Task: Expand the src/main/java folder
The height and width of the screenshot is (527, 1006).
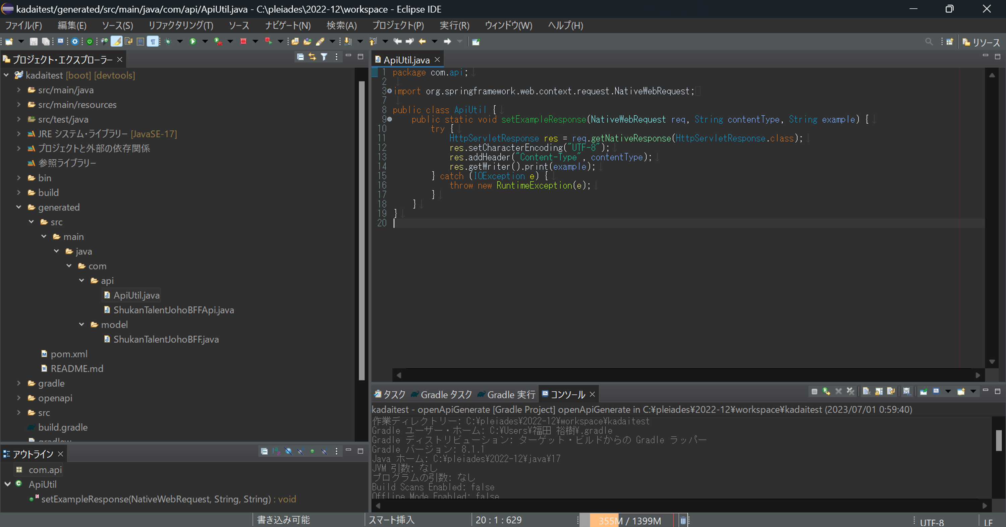Action: pos(18,90)
